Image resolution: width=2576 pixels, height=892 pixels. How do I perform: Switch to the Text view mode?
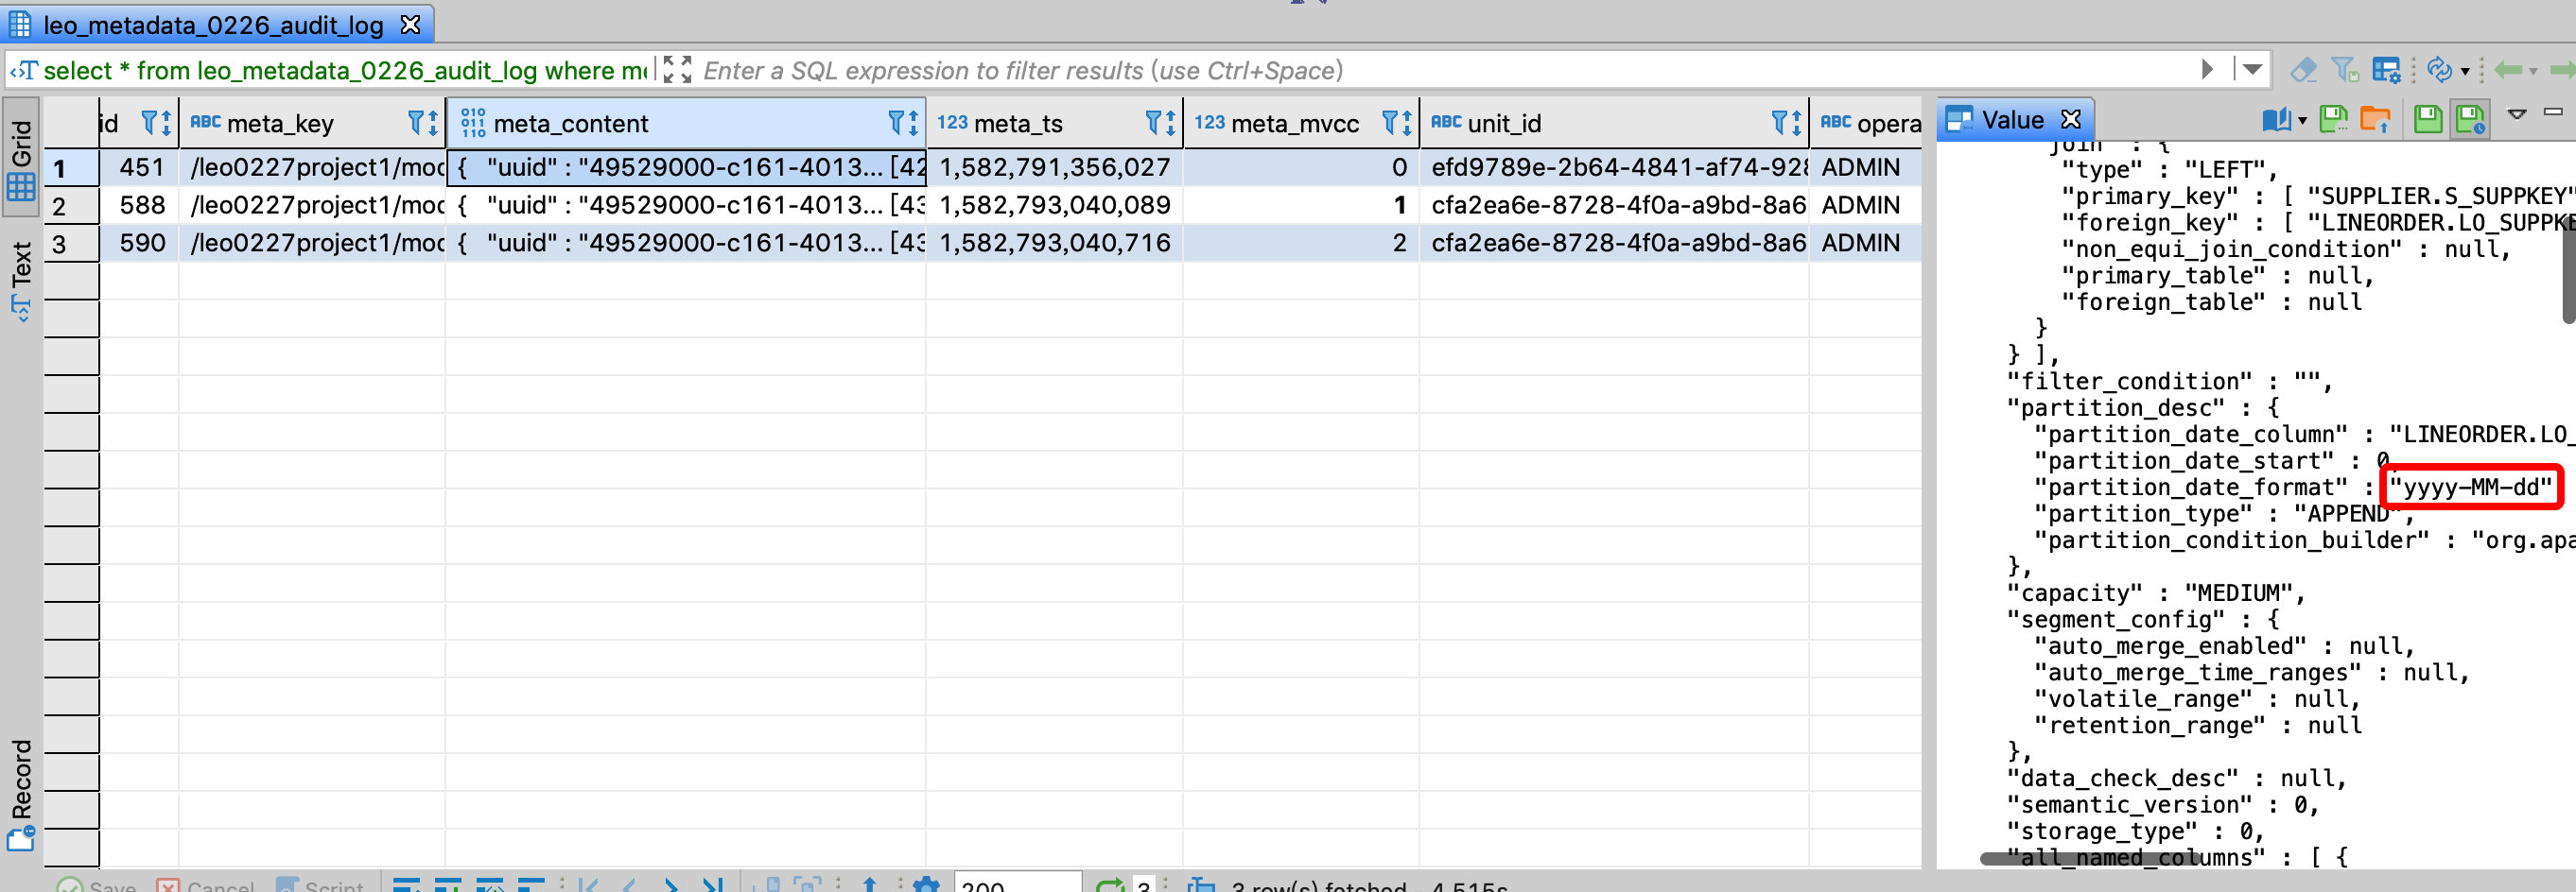point(22,280)
